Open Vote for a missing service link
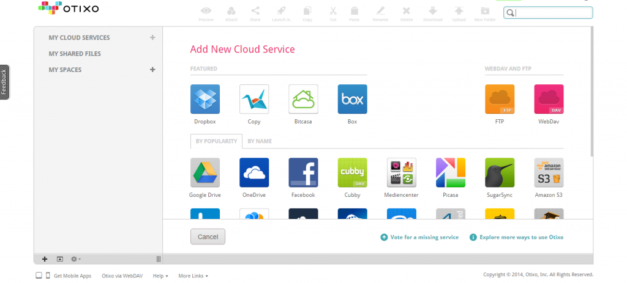Viewport: 627px width, 283px height. point(424,237)
